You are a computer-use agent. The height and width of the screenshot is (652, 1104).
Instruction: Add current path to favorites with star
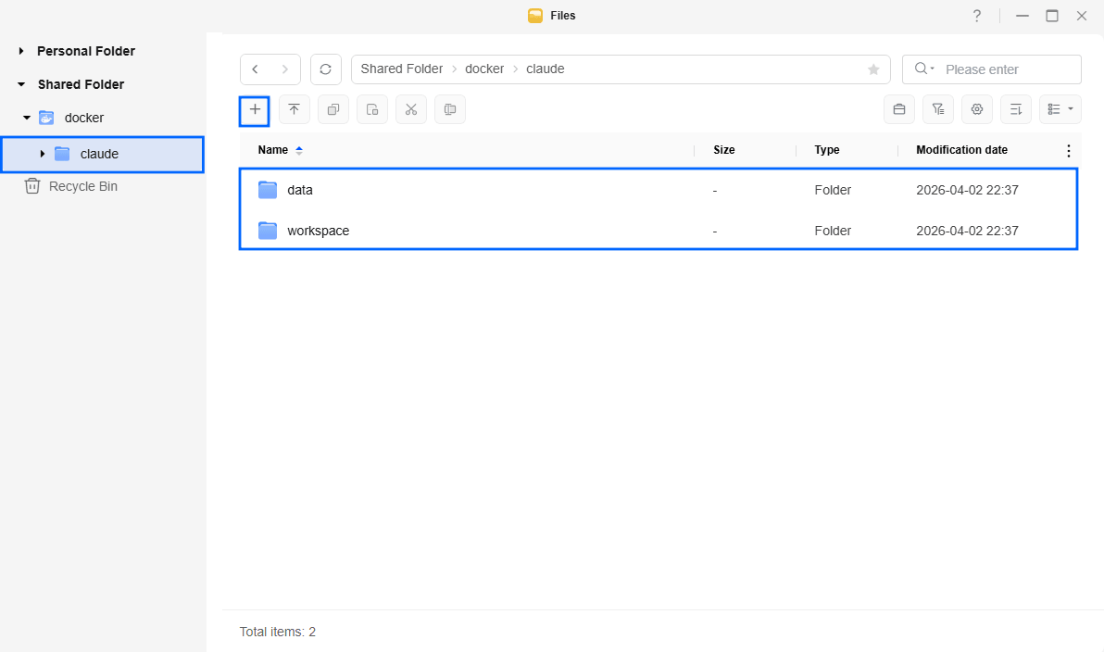pos(872,69)
